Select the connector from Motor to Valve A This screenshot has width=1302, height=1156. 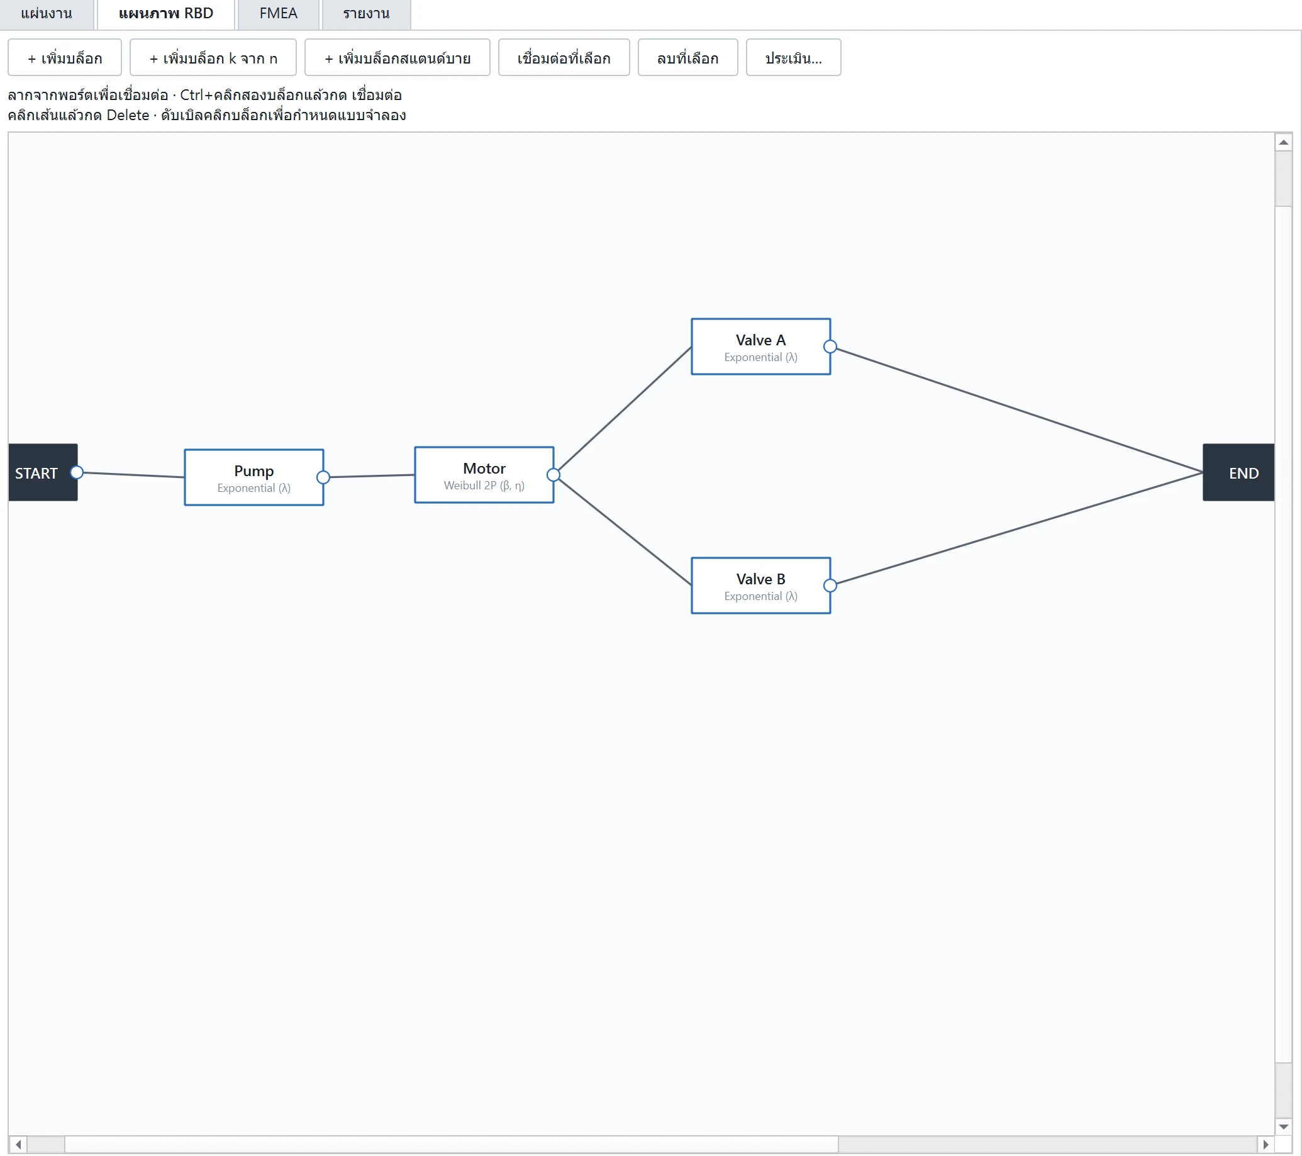(625, 409)
